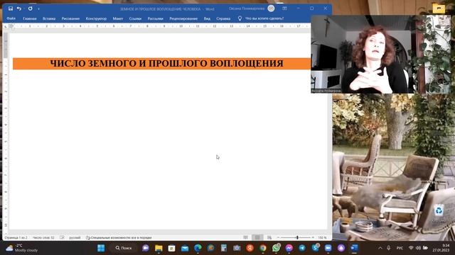Open the desktop folder icon at top right
The width and height of the screenshot is (455, 255).
439,8
